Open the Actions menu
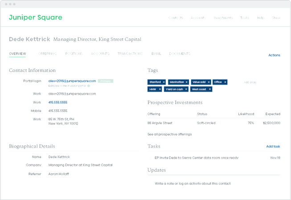 pos(275,55)
